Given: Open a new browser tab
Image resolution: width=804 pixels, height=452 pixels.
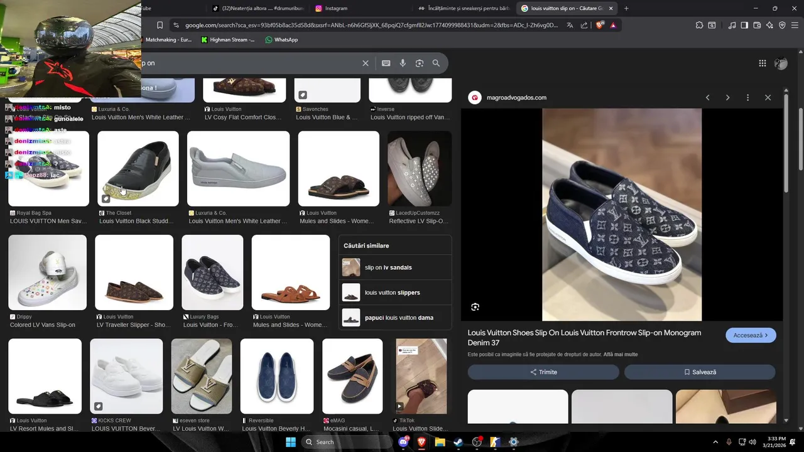Looking at the screenshot, I should (x=626, y=8).
